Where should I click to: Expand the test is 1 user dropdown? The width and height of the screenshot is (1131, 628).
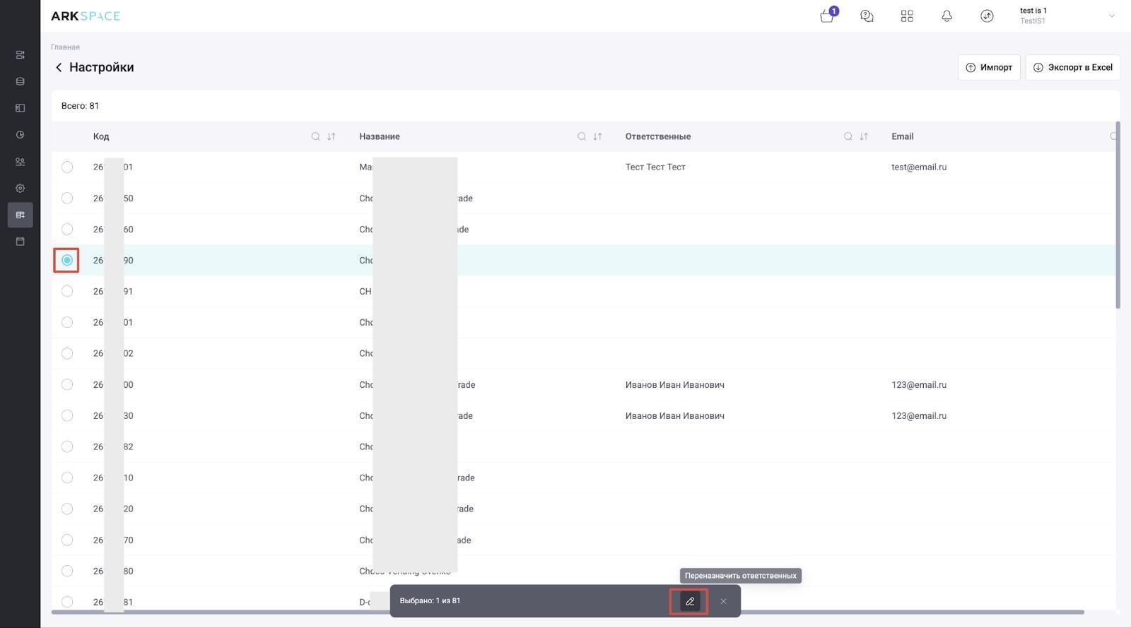[x=1111, y=16]
